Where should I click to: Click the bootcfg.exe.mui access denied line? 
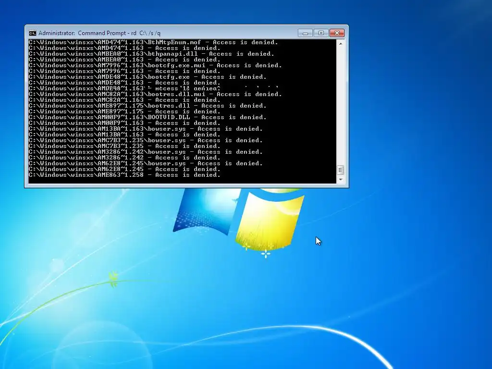tap(155, 65)
